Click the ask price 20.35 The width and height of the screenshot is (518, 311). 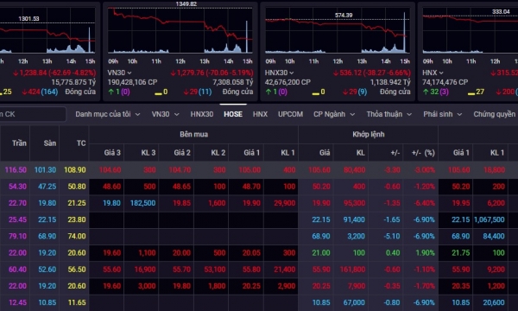(x=461, y=286)
